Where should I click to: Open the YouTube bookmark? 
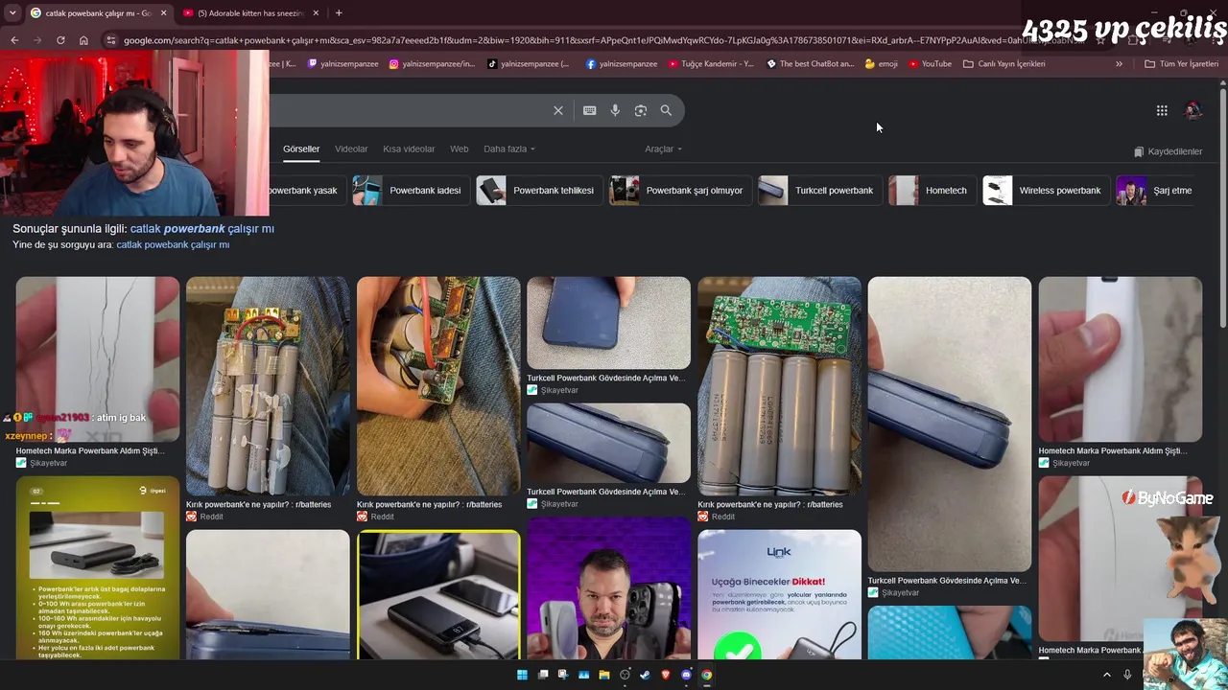click(x=930, y=64)
